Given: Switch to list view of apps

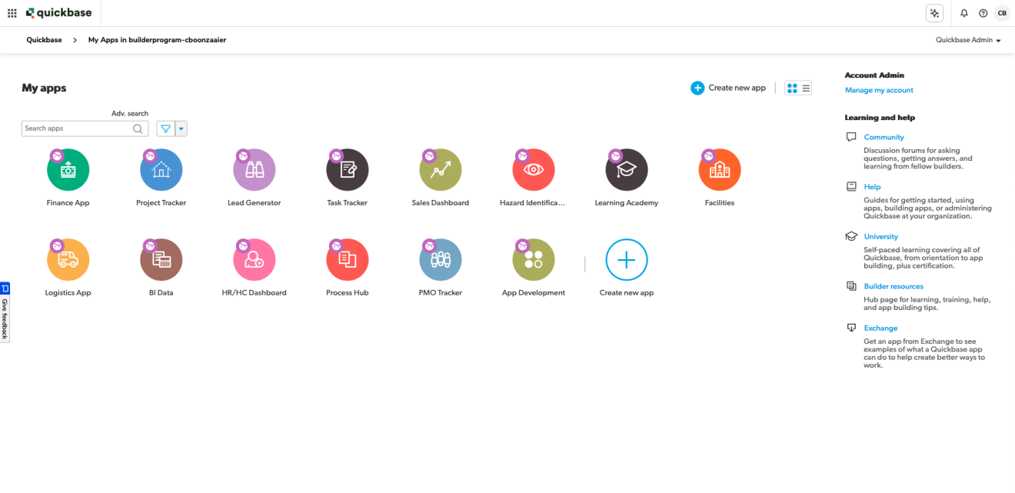Looking at the screenshot, I should tap(804, 88).
